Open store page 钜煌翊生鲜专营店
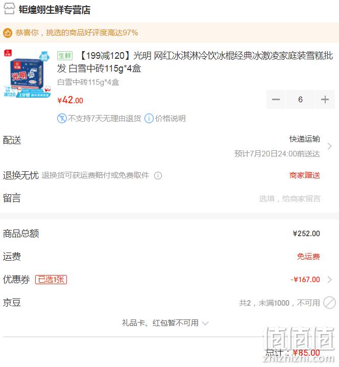The width and height of the screenshot is (339, 367). pos(55,10)
